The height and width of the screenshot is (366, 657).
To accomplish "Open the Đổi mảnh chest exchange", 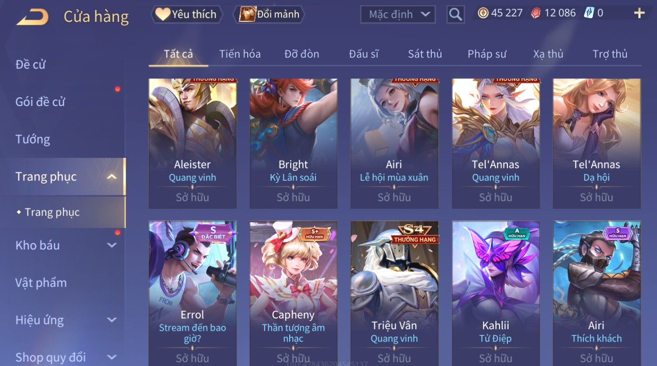I will tap(269, 14).
